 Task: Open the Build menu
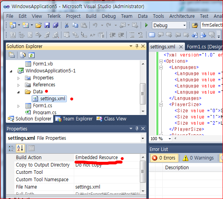pyautogui.click(x=91, y=16)
